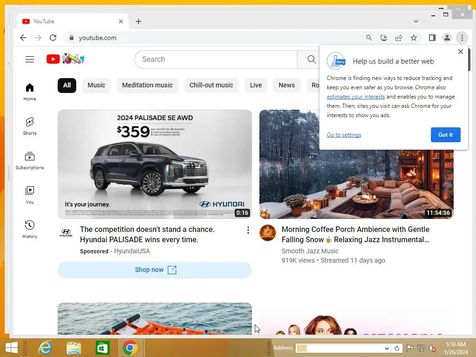The image size is (476, 357).
Task: Toggle Chrome side panel
Action: (x=432, y=38)
